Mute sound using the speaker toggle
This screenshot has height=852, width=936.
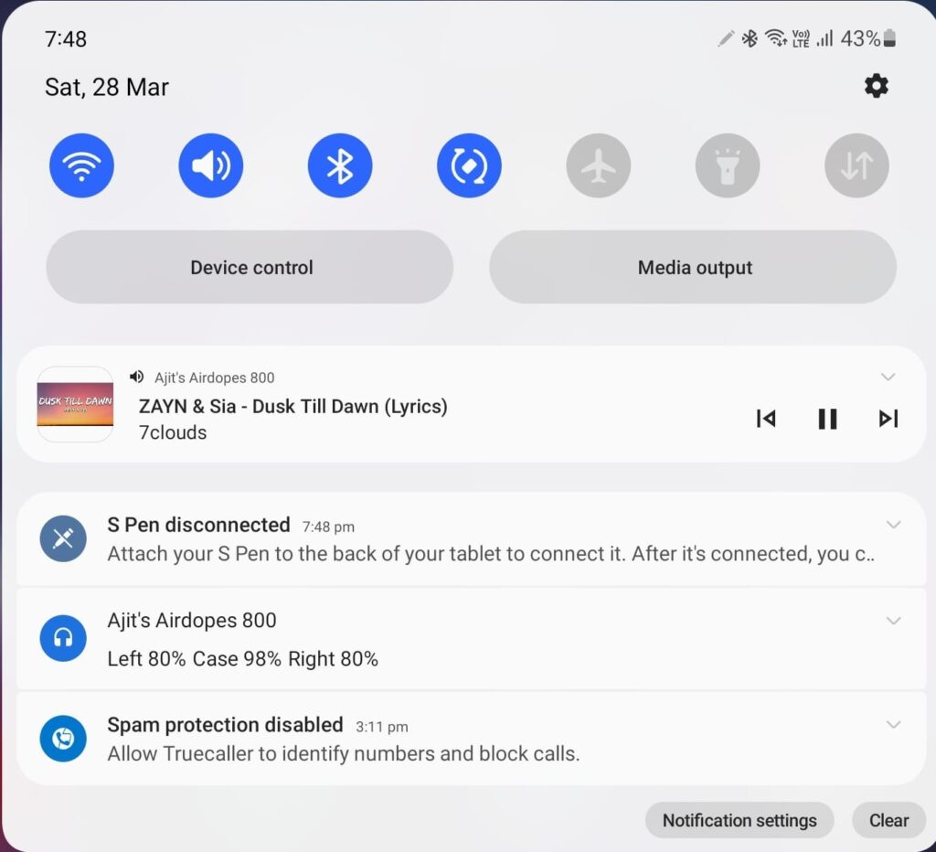[211, 165]
